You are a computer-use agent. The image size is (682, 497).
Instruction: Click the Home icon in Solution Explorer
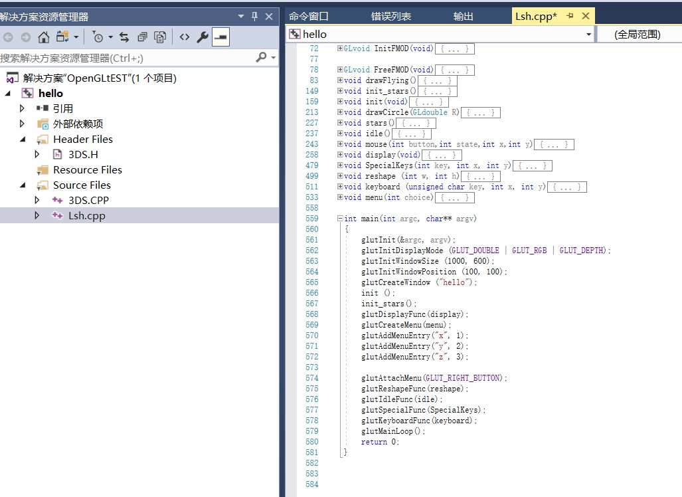[44, 37]
